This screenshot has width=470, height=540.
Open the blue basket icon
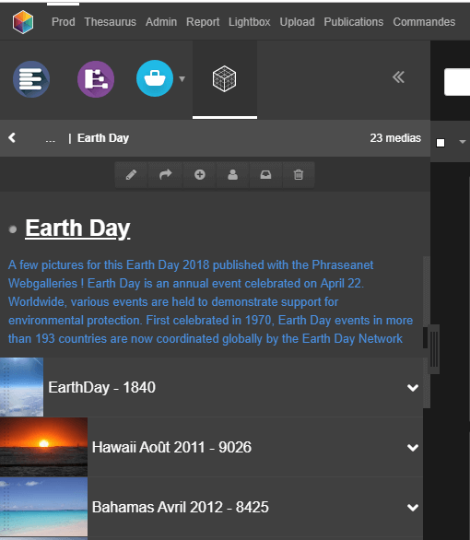(155, 78)
